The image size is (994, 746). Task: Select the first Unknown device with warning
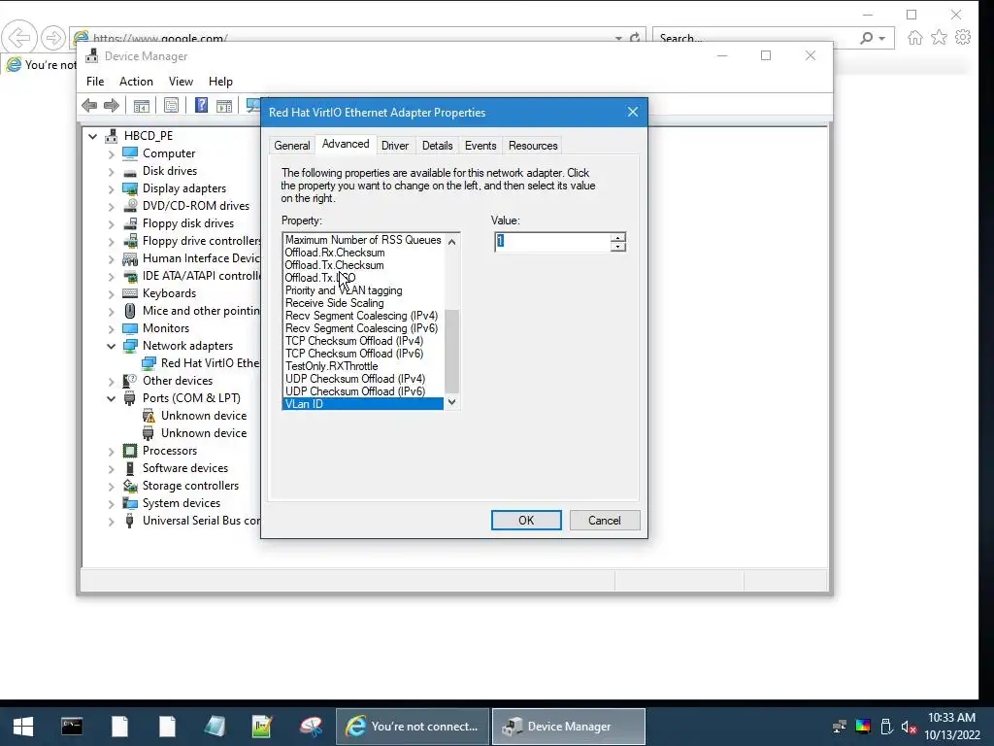[194, 416]
